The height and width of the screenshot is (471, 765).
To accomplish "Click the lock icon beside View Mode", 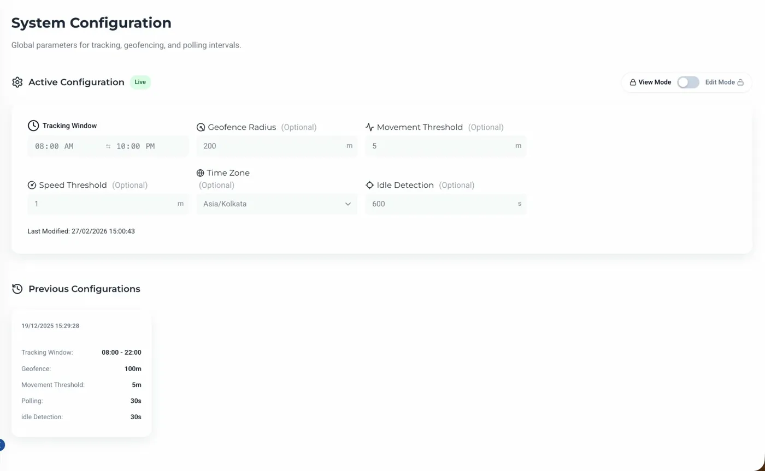I will click(633, 82).
